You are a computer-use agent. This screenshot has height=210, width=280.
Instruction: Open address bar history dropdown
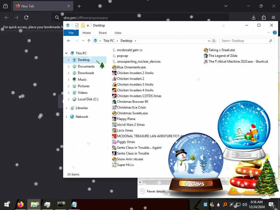click(x=209, y=41)
